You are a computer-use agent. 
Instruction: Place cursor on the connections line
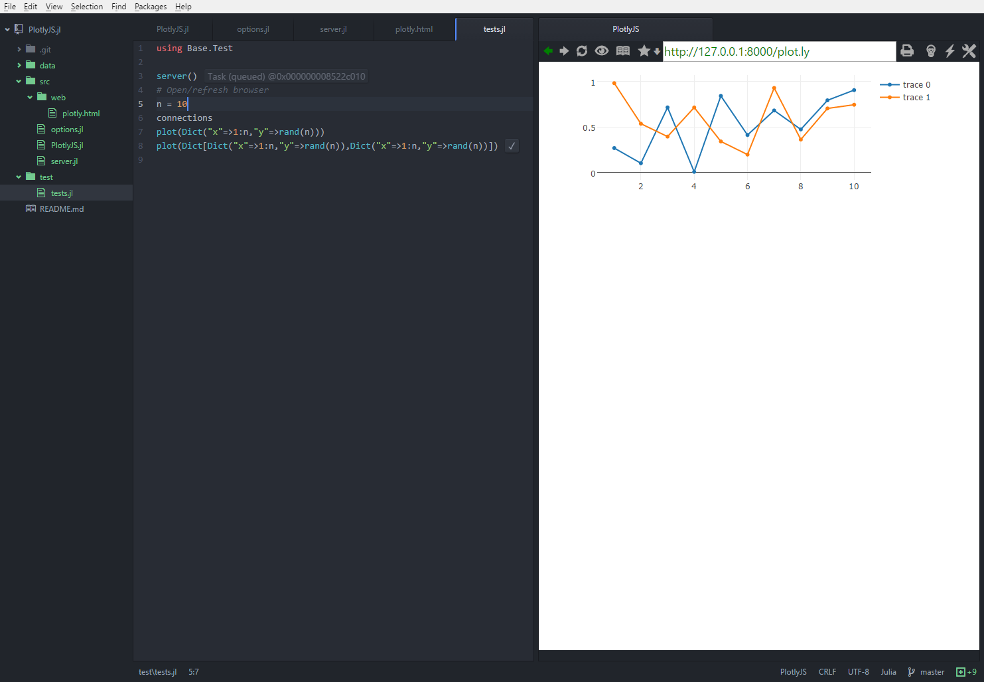[x=184, y=118]
